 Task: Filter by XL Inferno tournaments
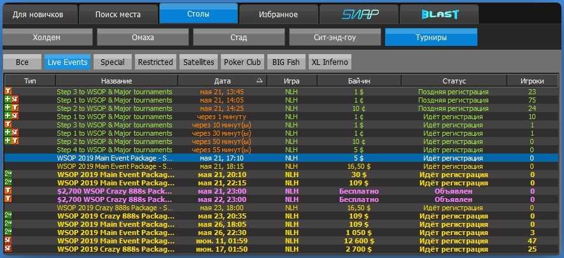[x=330, y=62]
